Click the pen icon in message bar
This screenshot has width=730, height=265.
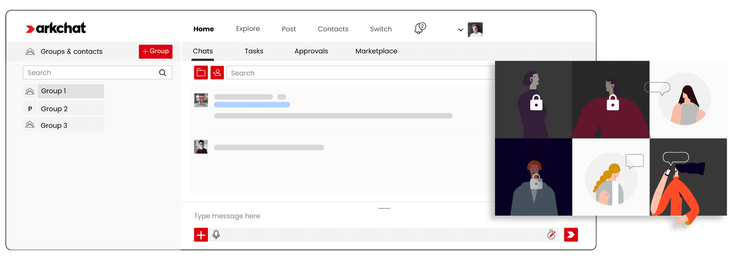[x=551, y=235]
